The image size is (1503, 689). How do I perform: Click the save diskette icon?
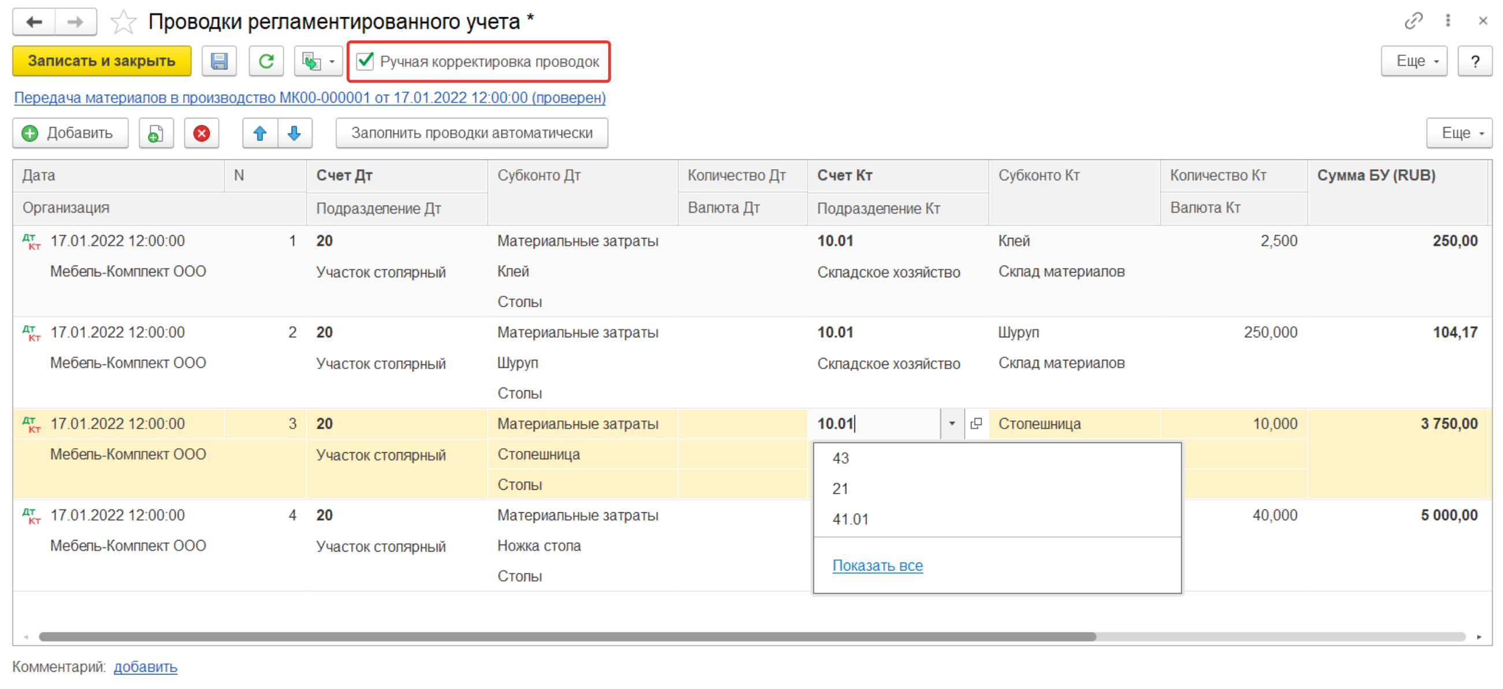[219, 61]
